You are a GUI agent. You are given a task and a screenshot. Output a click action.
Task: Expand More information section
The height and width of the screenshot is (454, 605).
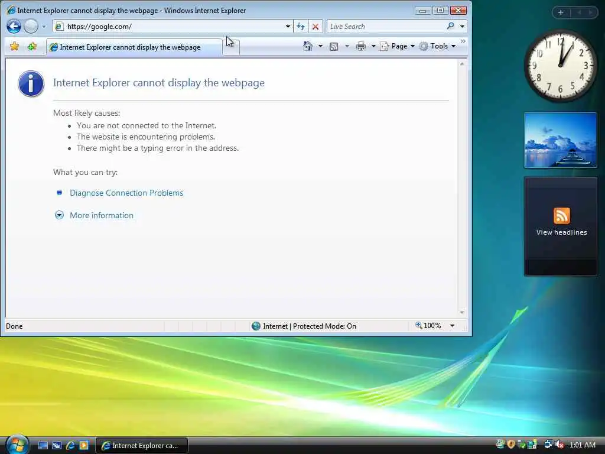point(102,215)
